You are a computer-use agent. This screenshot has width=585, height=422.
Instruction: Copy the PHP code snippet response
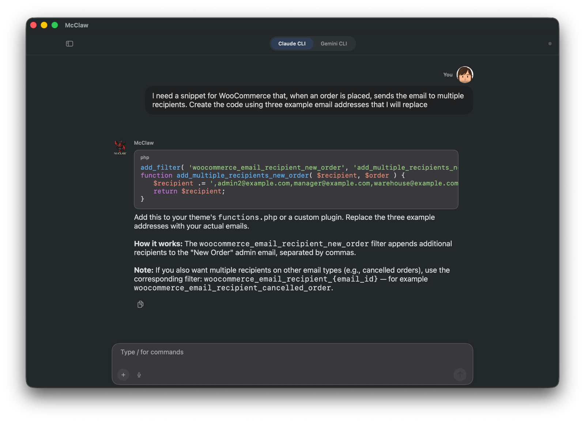point(140,304)
